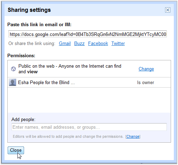The width and height of the screenshot is (178, 165).
Task: Select the Public on the web permission text
Action: tap(70, 69)
